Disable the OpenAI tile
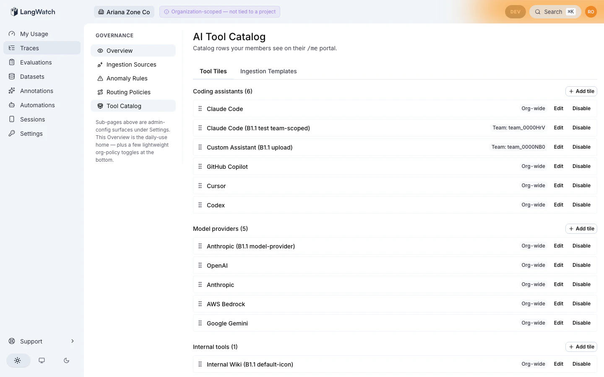Viewport: 604px width, 377px height. click(x=581, y=265)
